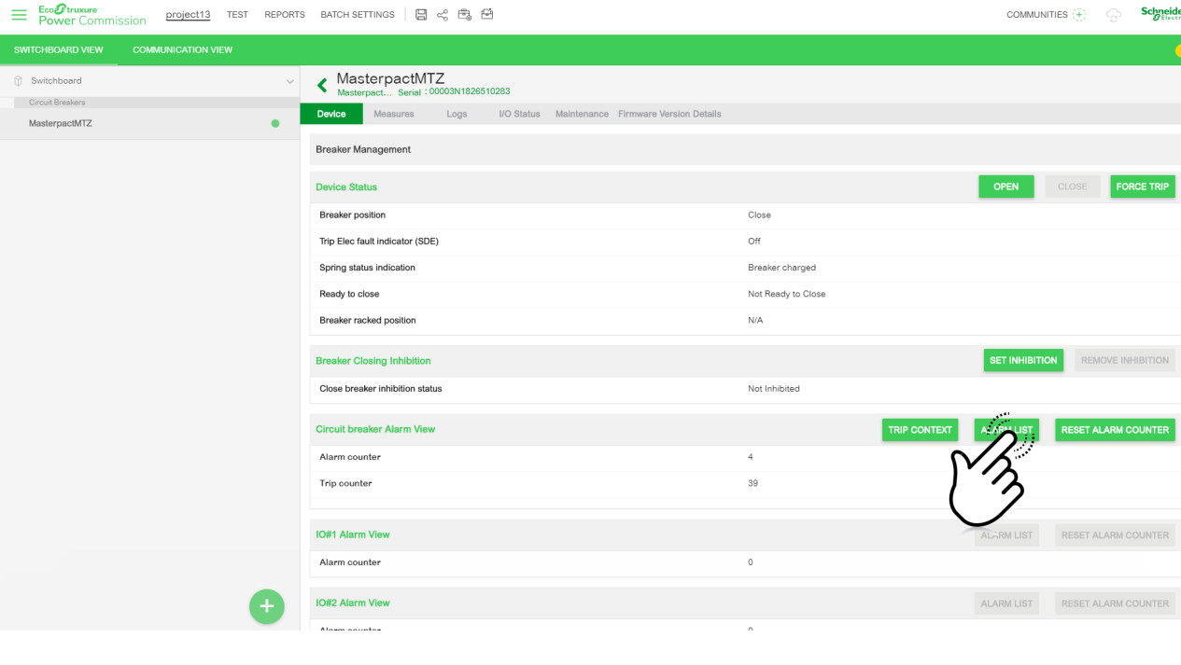The width and height of the screenshot is (1181, 665).
Task: Click the green plus add button
Action: (266, 606)
